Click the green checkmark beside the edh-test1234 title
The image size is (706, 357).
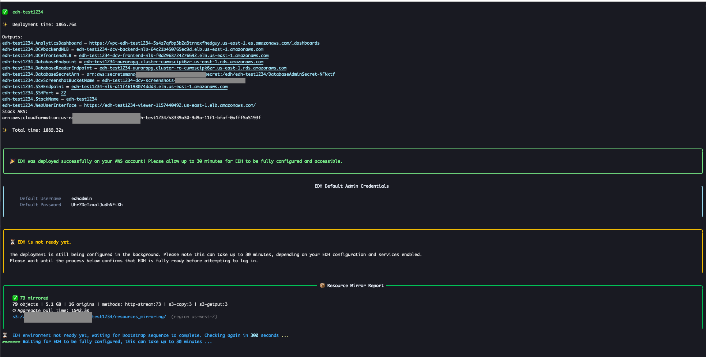point(5,12)
